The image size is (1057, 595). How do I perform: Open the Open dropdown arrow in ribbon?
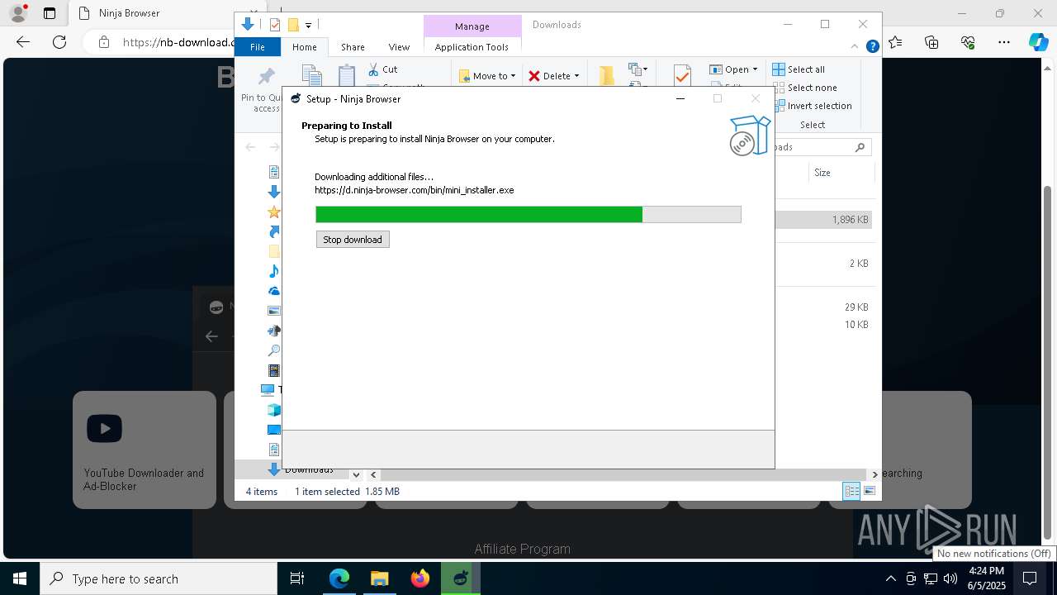[x=755, y=69]
